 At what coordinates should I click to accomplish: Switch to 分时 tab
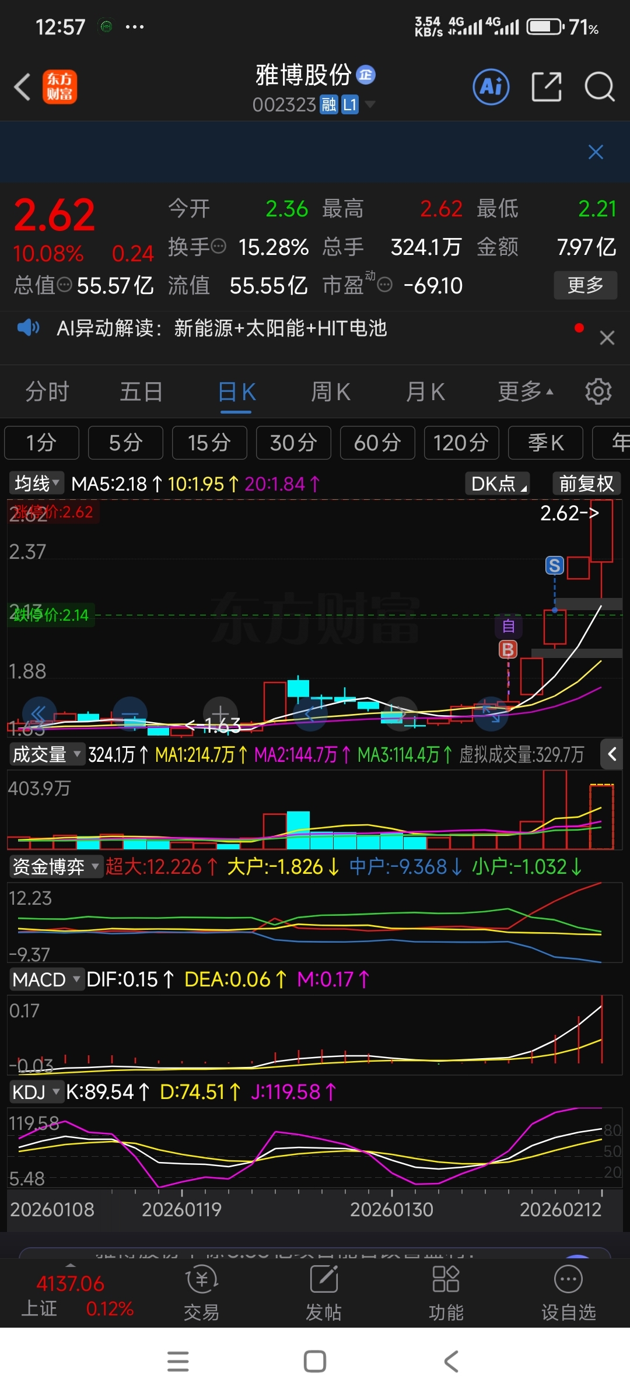(47, 391)
